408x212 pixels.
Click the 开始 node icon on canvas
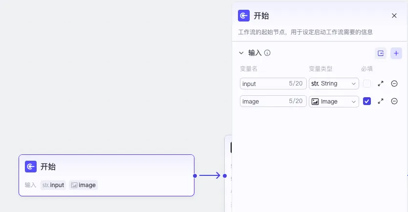pos(31,167)
